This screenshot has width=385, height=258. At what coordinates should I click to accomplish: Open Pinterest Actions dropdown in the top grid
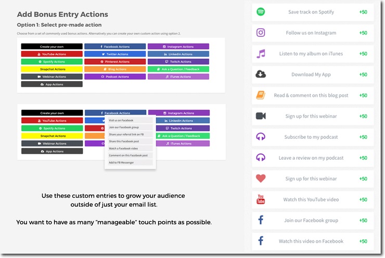coord(115,61)
